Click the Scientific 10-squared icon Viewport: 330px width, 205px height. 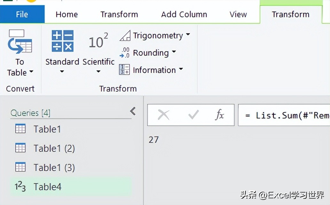[98, 40]
